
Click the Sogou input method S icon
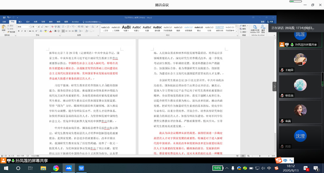point(279,160)
